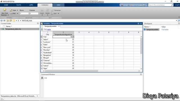Image resolution: width=180 pixels, height=101 pixels.
Task: Click the Open variable icon
Action: [11, 10]
